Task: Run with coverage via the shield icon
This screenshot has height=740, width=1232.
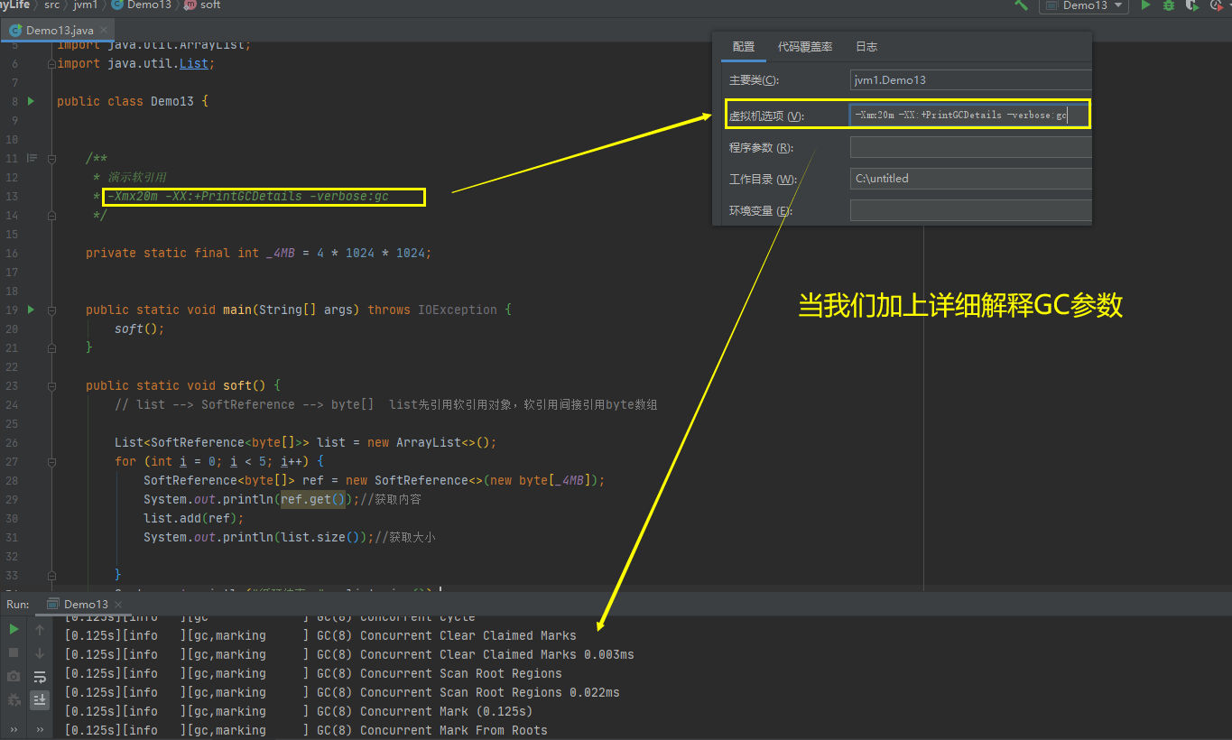Action: point(1192,5)
